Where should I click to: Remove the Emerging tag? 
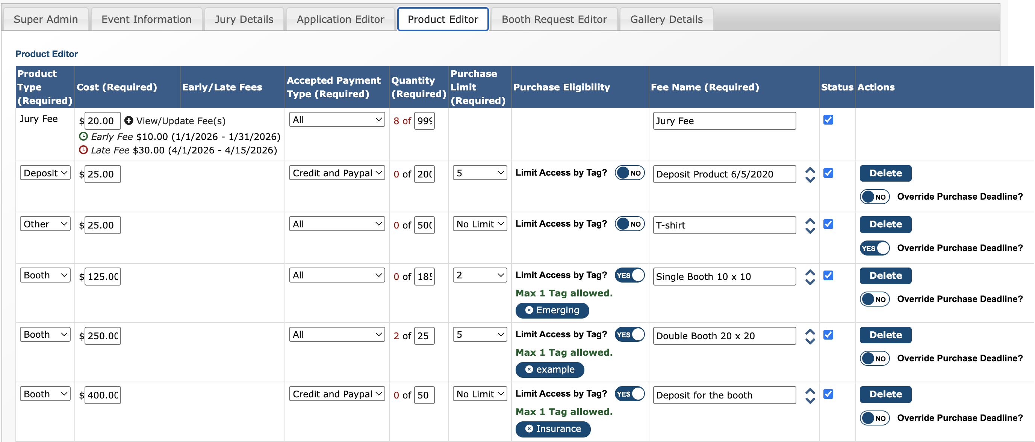530,310
